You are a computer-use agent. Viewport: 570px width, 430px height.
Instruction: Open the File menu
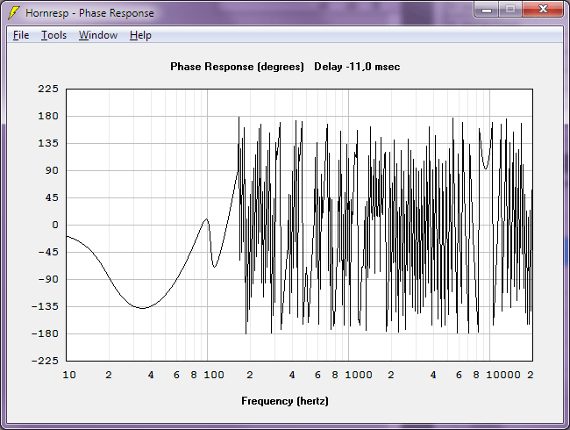[21, 35]
